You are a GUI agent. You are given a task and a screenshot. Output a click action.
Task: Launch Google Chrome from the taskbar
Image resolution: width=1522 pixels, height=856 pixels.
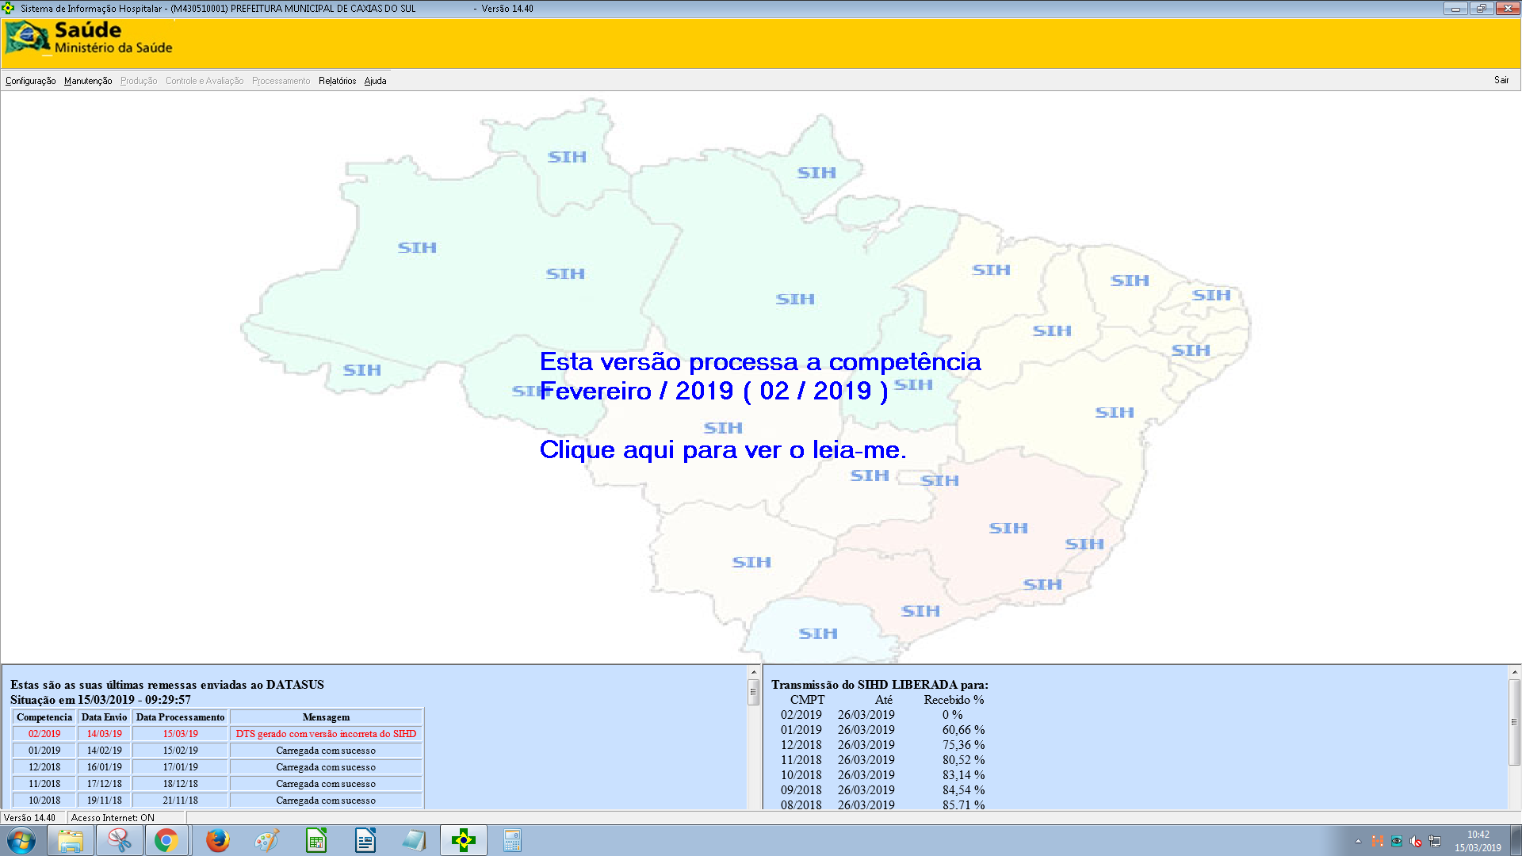pos(166,839)
